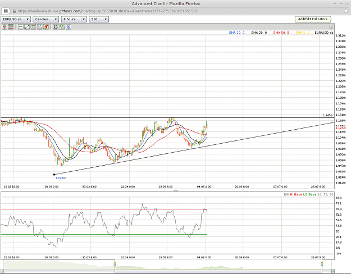Viewport: 351px width, 274px height.
Task: Select the crosshair cursor tool
Action: [4, 27]
